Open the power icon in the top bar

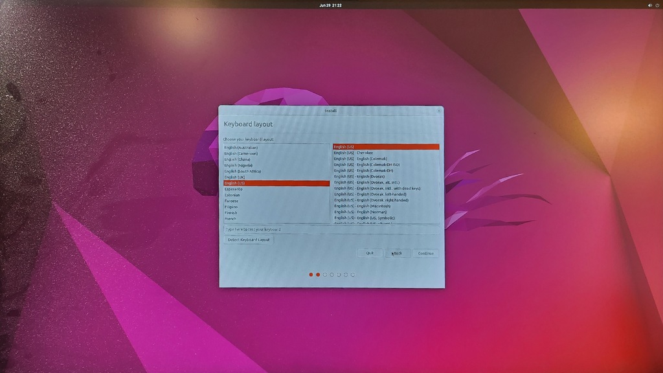pos(657,5)
